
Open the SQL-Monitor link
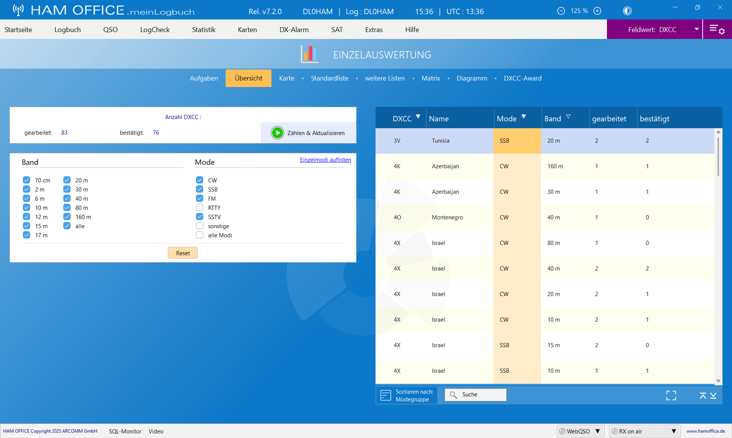(x=125, y=431)
